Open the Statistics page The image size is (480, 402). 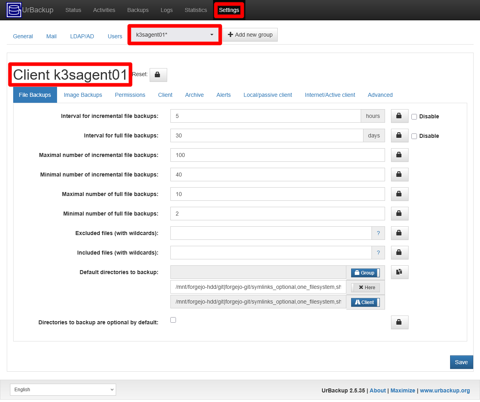click(x=196, y=10)
